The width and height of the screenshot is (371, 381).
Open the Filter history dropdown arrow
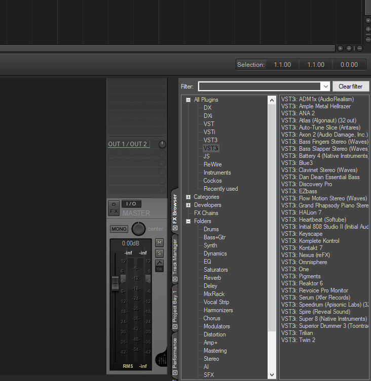tap(325, 87)
